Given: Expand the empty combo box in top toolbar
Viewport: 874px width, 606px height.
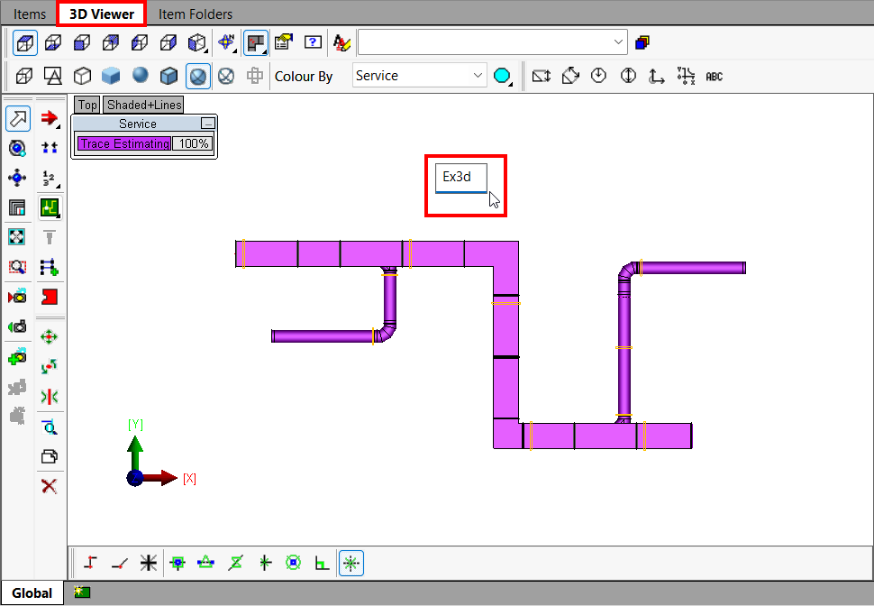Looking at the screenshot, I should (617, 42).
